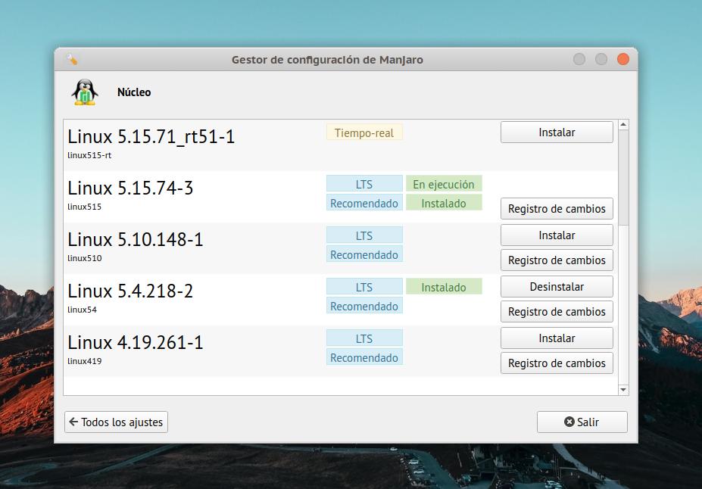Click the Recomendado badge for Linux 4.19.261
Screen dimensions: 702x489
(x=364, y=357)
